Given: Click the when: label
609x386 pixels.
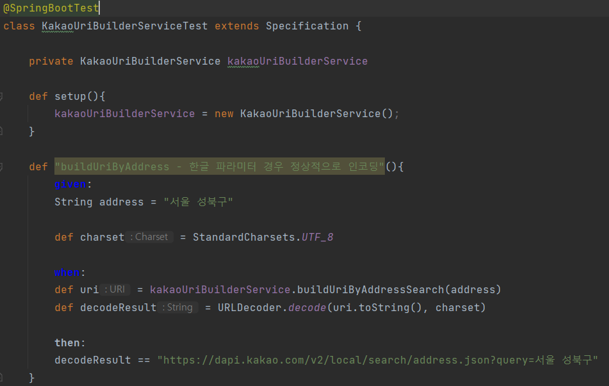Looking at the screenshot, I should pos(70,272).
